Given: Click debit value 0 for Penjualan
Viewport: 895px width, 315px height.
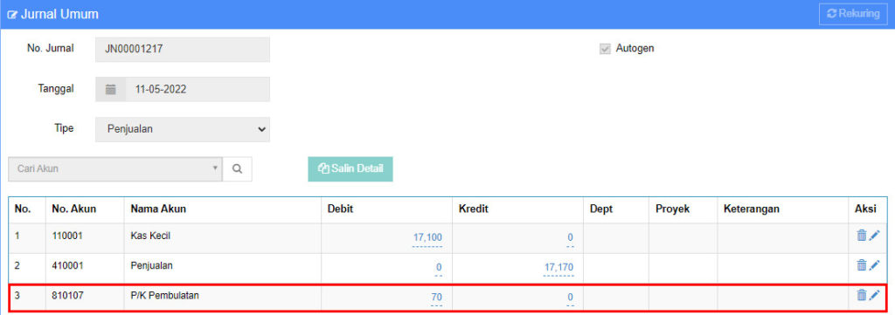Looking at the screenshot, I should click(x=439, y=267).
